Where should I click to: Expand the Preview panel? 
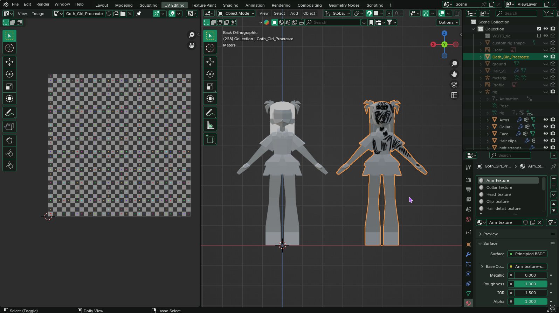click(490, 234)
